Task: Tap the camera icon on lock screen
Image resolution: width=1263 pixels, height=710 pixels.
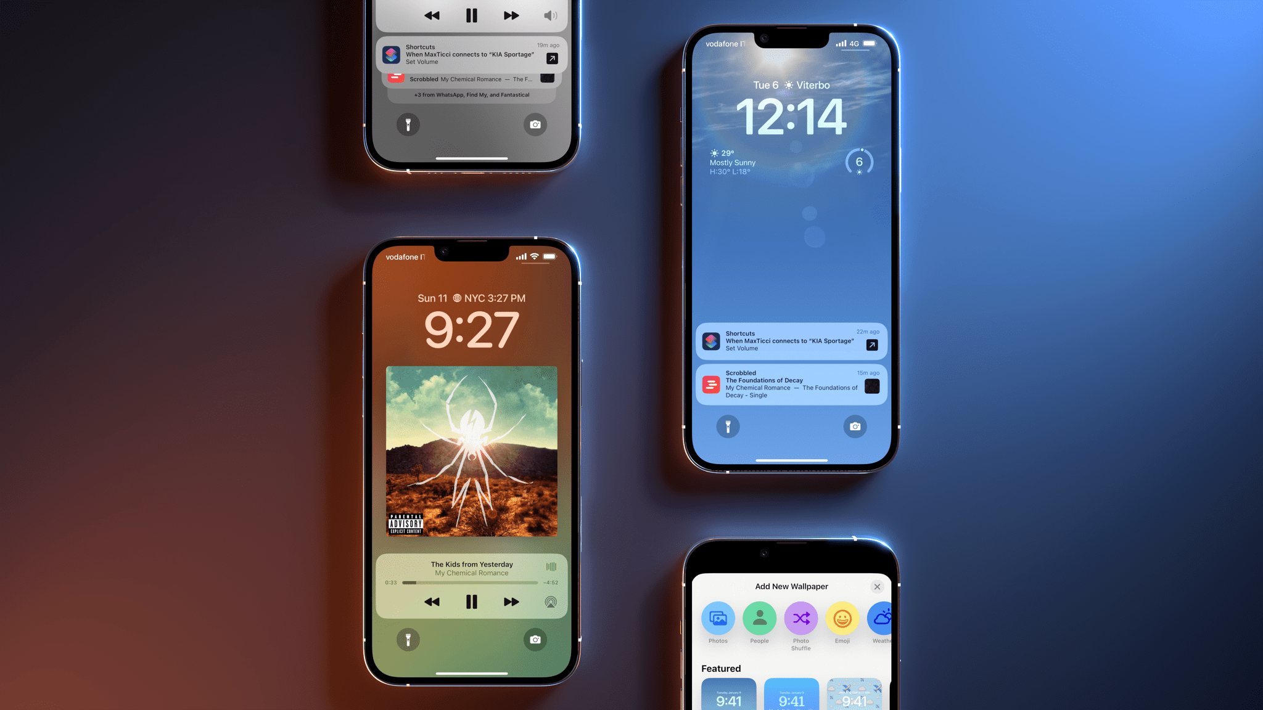Action: [854, 426]
